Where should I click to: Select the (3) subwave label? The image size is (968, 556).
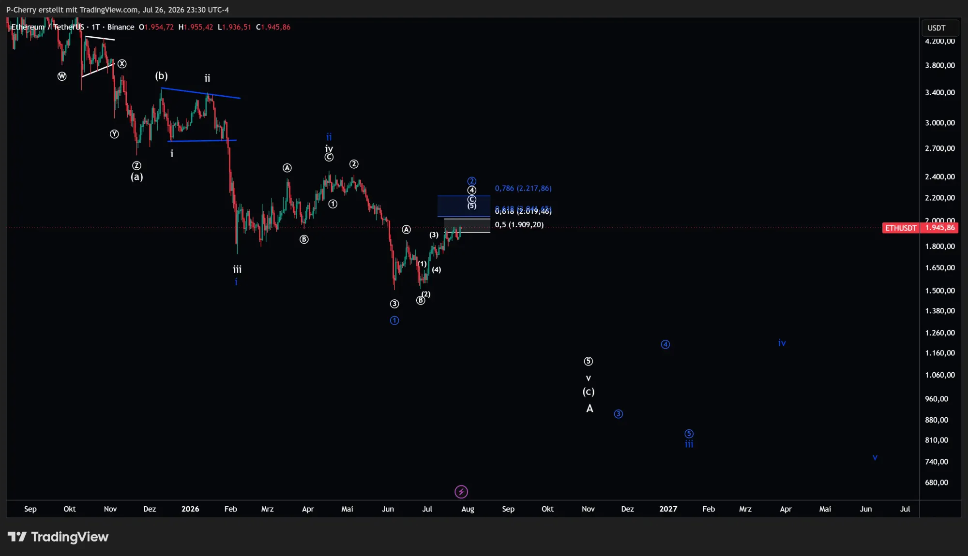pyautogui.click(x=434, y=235)
